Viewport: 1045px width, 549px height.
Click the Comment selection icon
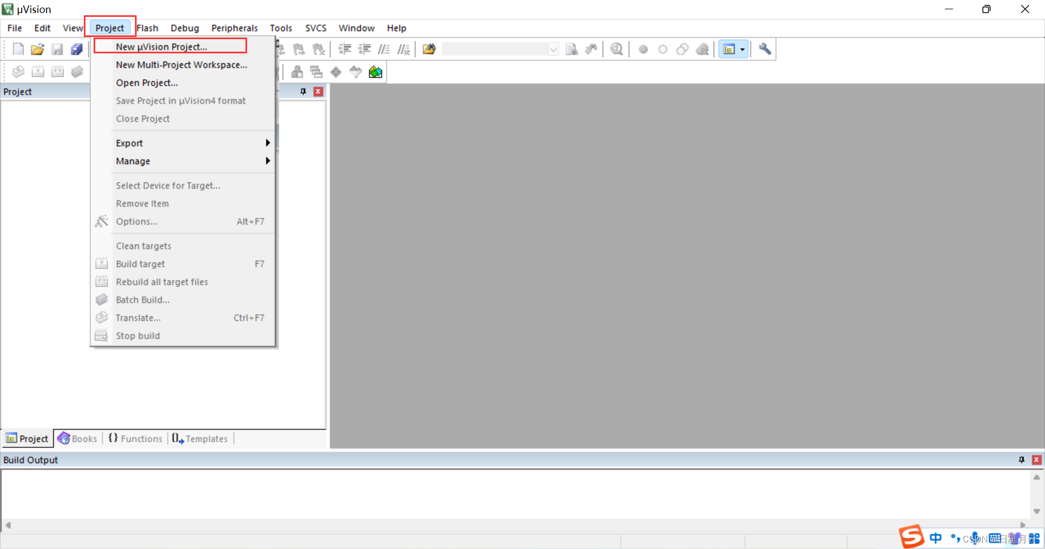click(x=384, y=50)
